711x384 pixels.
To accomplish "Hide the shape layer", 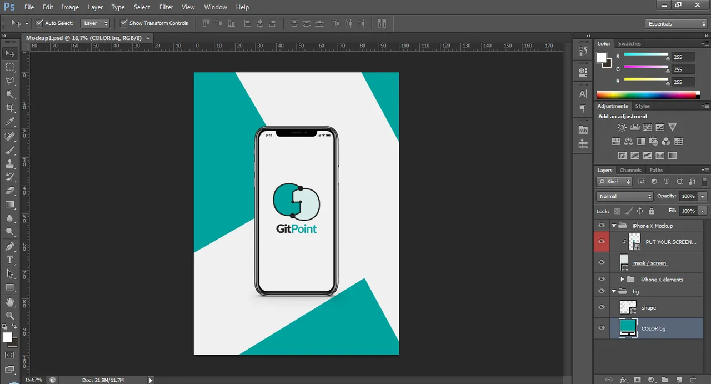I will click(x=601, y=307).
